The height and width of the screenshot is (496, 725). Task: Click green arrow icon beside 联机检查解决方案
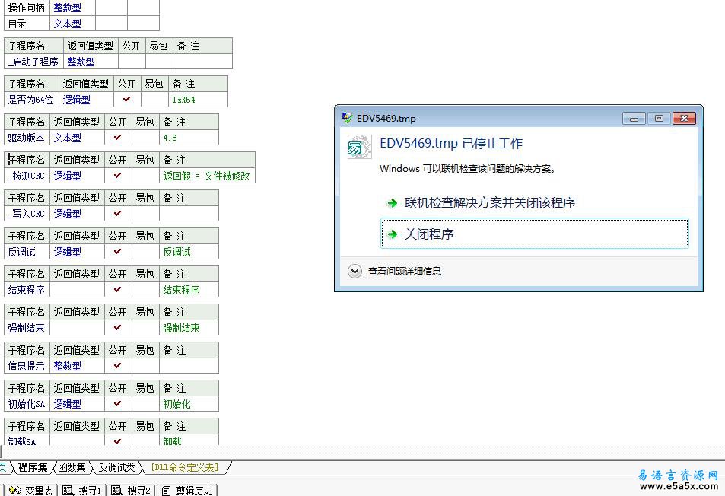(392, 203)
